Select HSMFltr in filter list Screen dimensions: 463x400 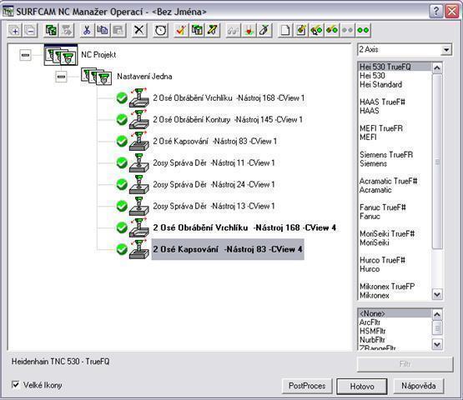395,332
